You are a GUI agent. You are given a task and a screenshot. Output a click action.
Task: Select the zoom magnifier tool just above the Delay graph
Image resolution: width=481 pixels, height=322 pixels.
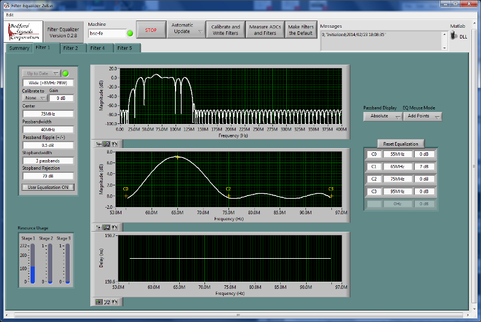[106, 228]
